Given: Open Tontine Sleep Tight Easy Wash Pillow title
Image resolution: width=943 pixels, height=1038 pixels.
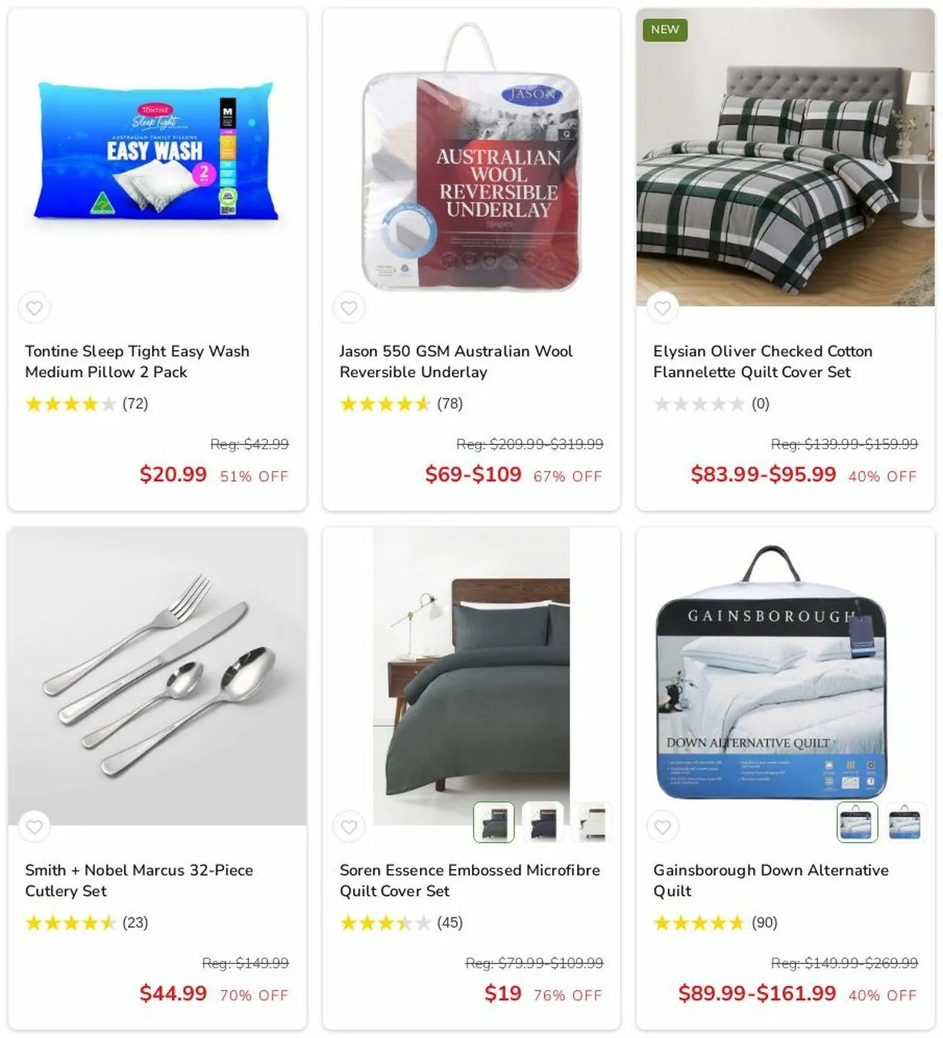Looking at the screenshot, I should tap(137, 361).
